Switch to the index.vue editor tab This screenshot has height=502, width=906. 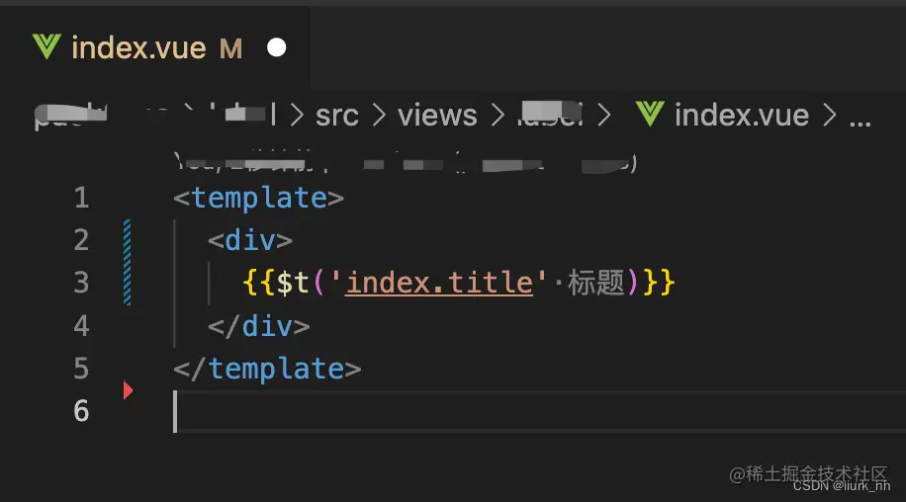click(138, 47)
